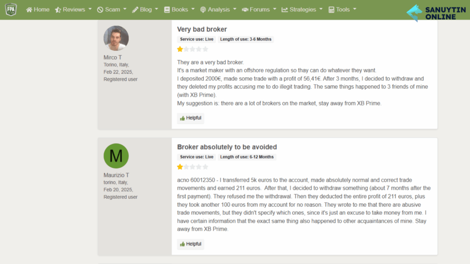The image size is (470, 264).
Task: Open Maurizio T's user name link
Action: coord(116,175)
